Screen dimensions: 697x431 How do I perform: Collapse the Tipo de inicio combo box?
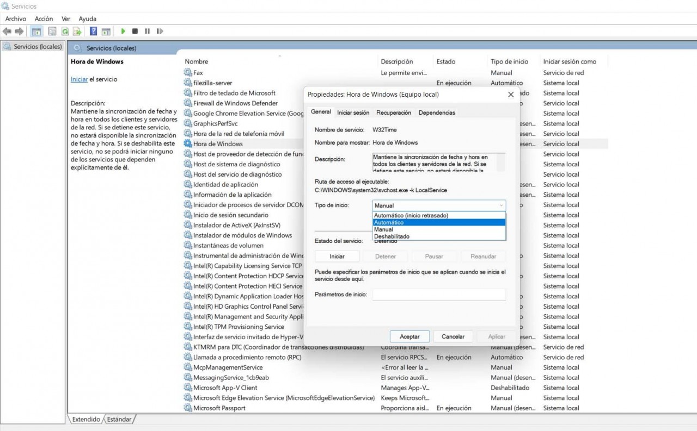click(439, 205)
